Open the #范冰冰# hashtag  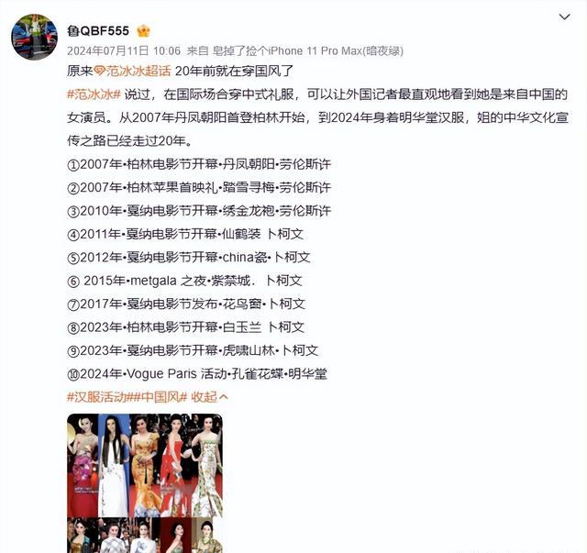point(94,94)
